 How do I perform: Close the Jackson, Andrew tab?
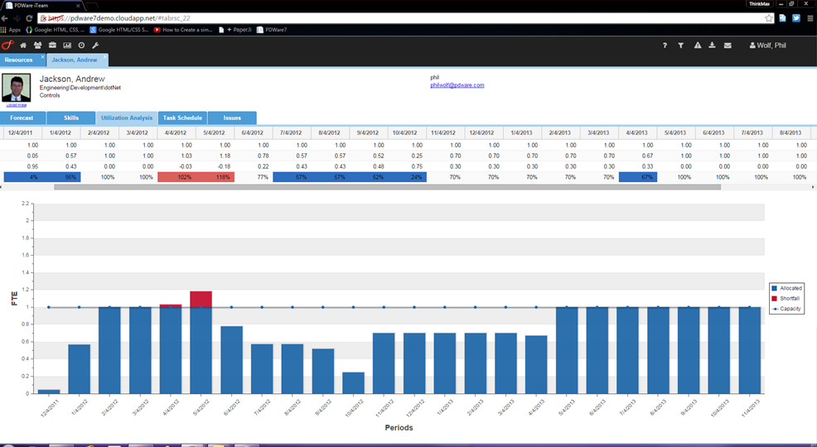click(x=104, y=56)
